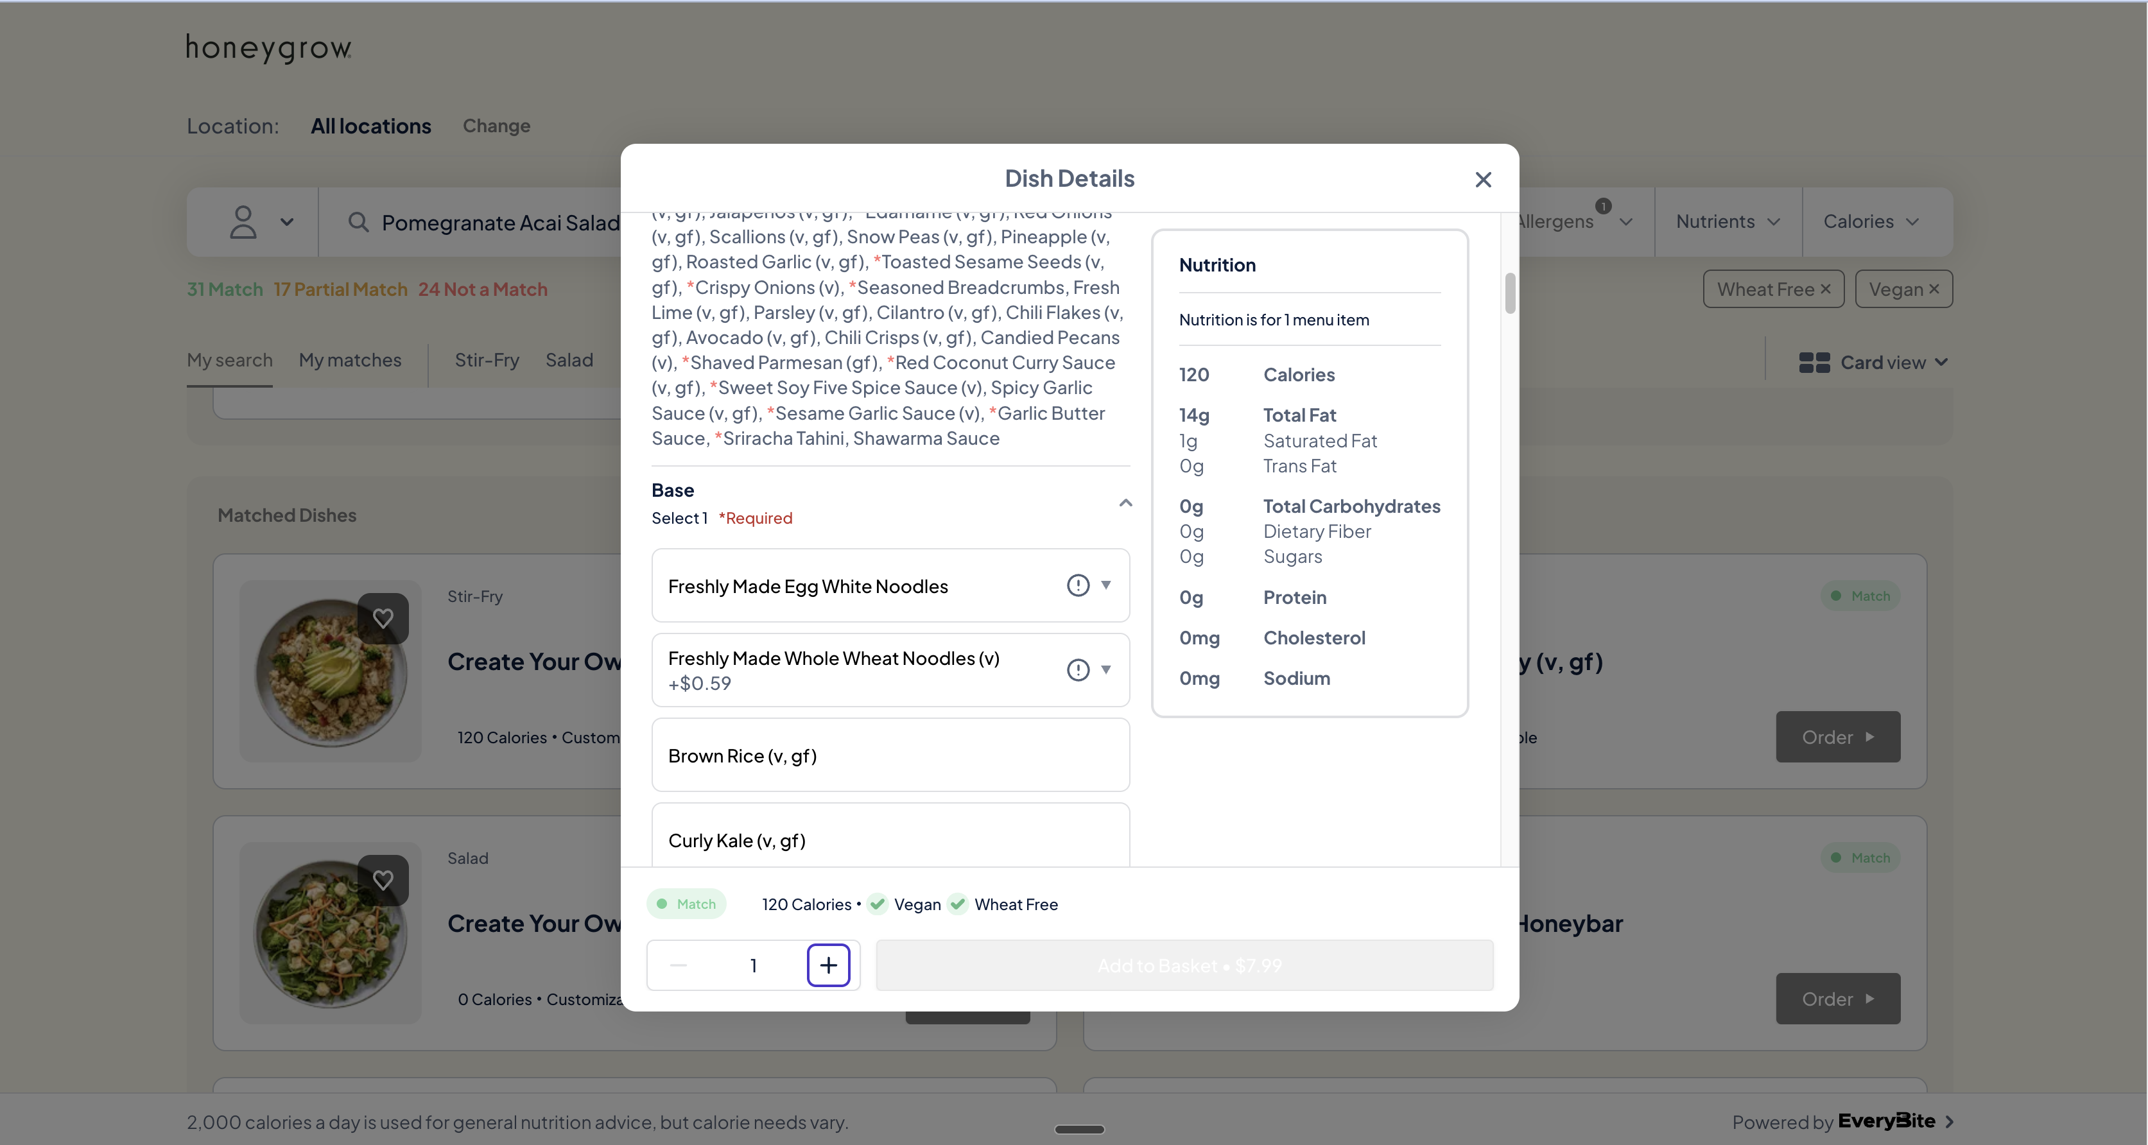The image size is (2148, 1145).
Task: Click the search magnifier icon
Action: click(x=358, y=222)
